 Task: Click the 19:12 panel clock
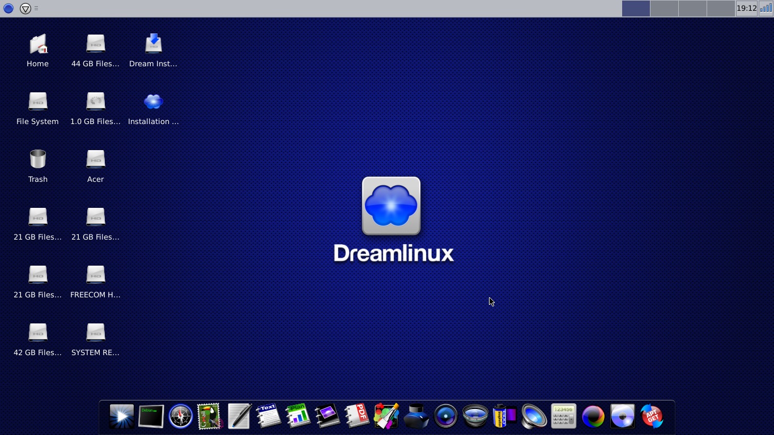[746, 8]
